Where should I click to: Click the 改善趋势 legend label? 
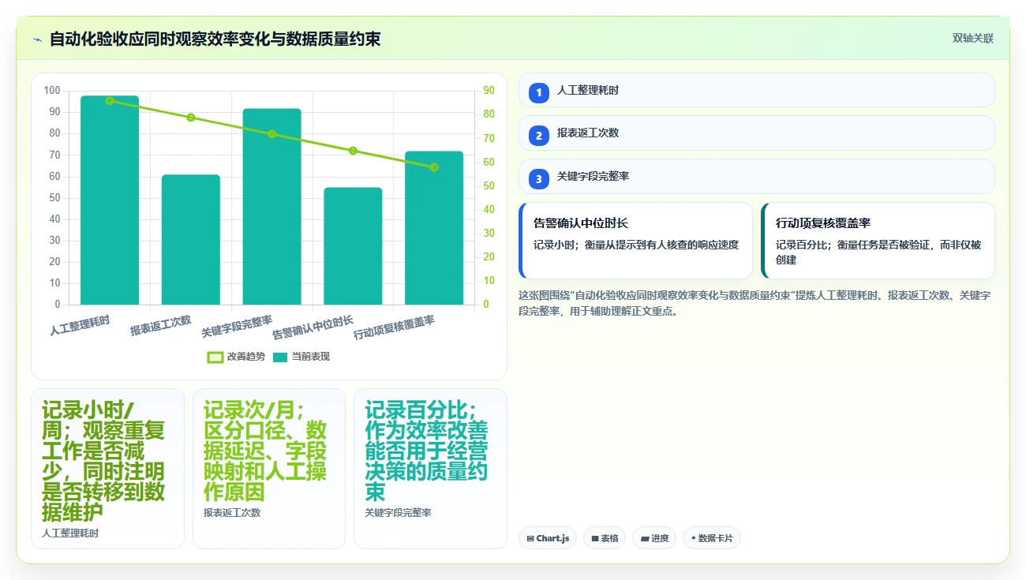(246, 357)
